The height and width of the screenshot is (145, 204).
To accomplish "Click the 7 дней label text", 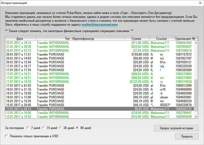I will coord(36,128).
